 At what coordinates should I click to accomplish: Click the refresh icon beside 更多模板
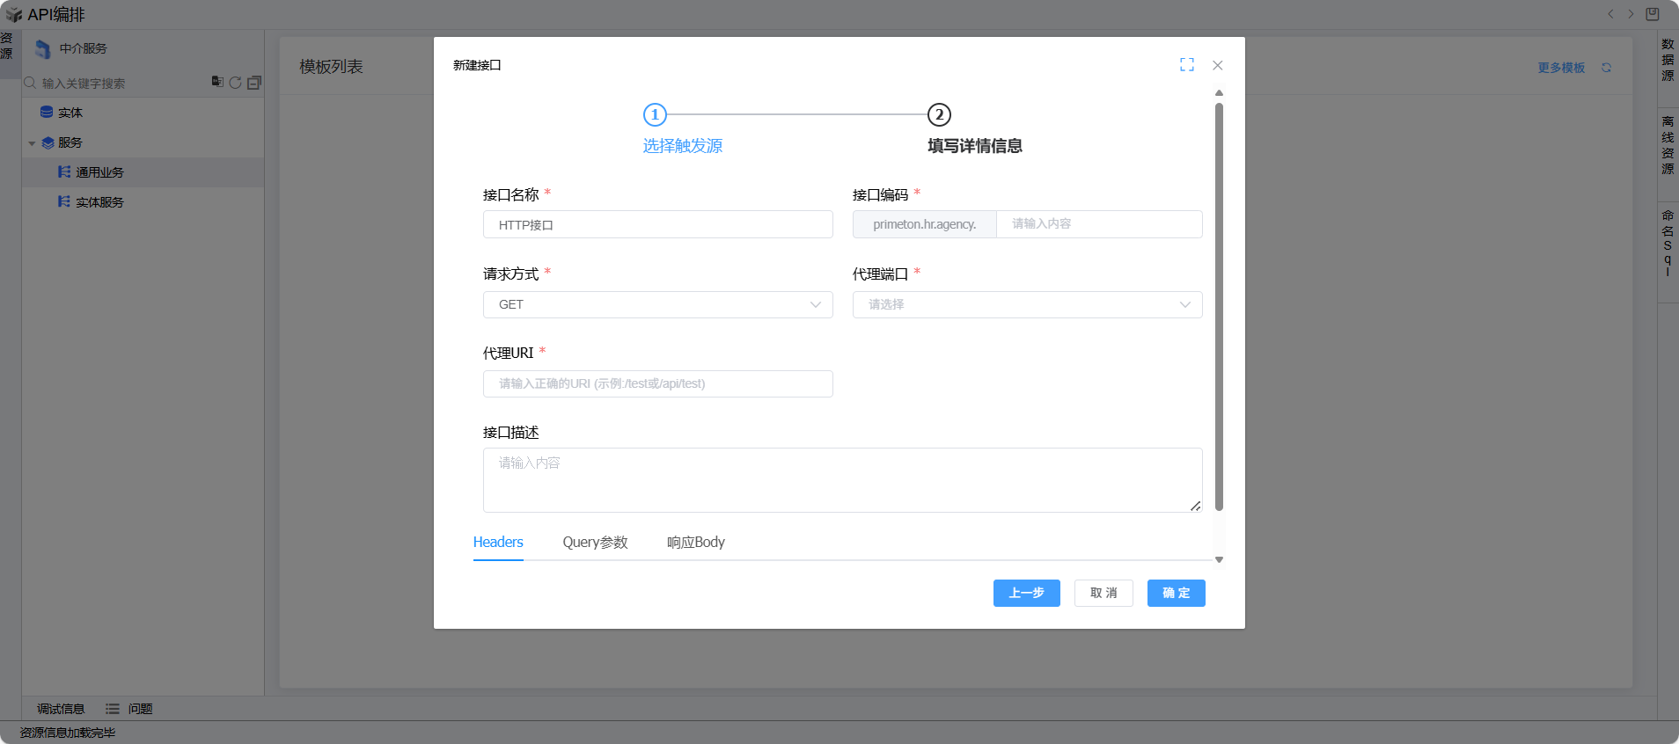click(1606, 68)
